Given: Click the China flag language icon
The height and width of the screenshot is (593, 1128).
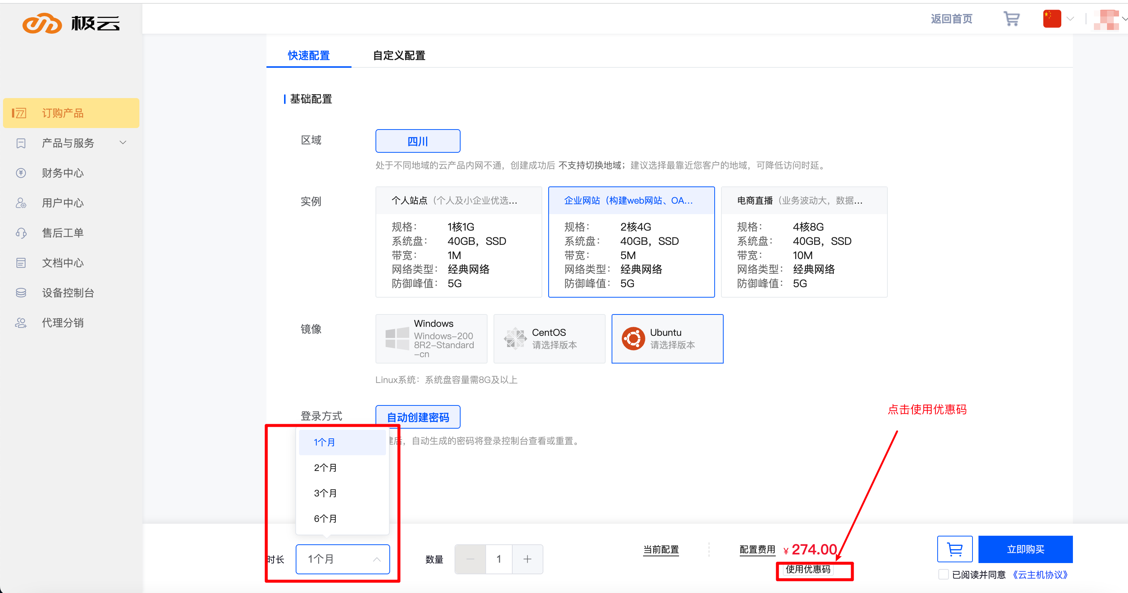Looking at the screenshot, I should tap(1052, 19).
